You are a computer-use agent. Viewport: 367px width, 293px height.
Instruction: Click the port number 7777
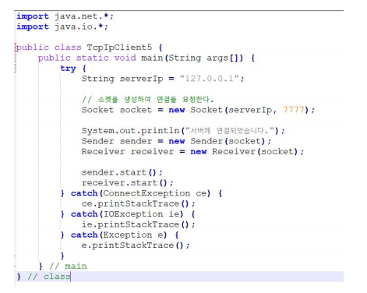(294, 110)
